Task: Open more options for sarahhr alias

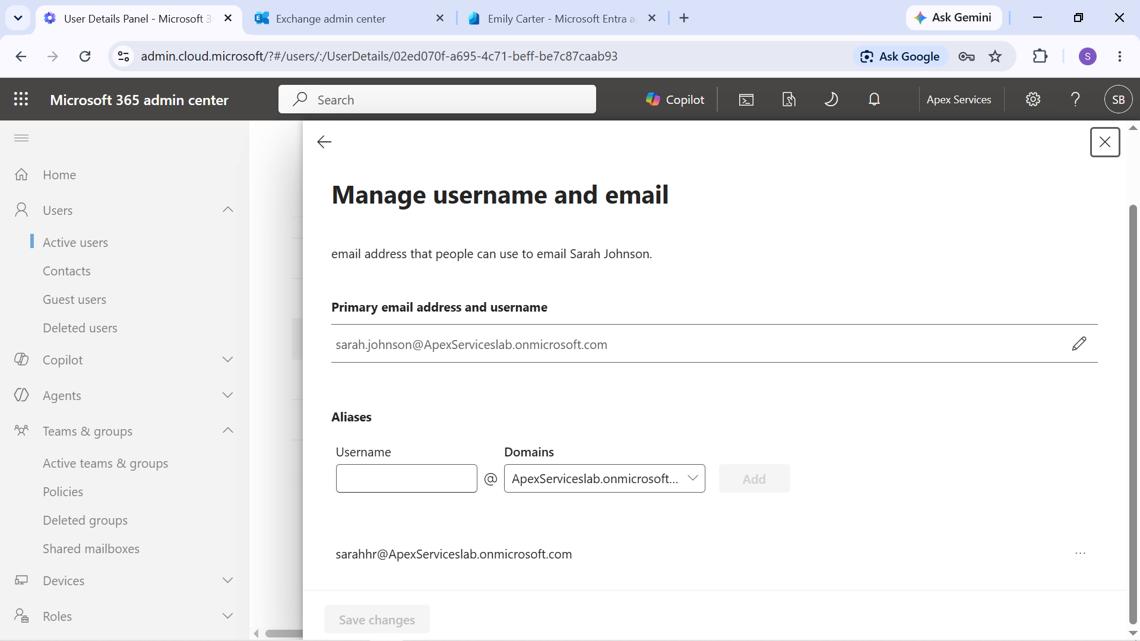Action: pyautogui.click(x=1080, y=554)
